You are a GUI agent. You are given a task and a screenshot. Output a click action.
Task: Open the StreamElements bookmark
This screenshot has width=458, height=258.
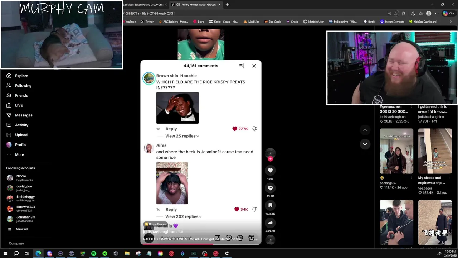(392, 21)
